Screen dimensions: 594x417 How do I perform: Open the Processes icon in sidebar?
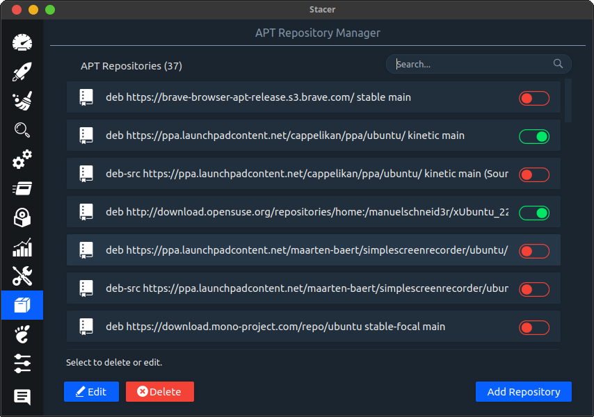coord(22,189)
